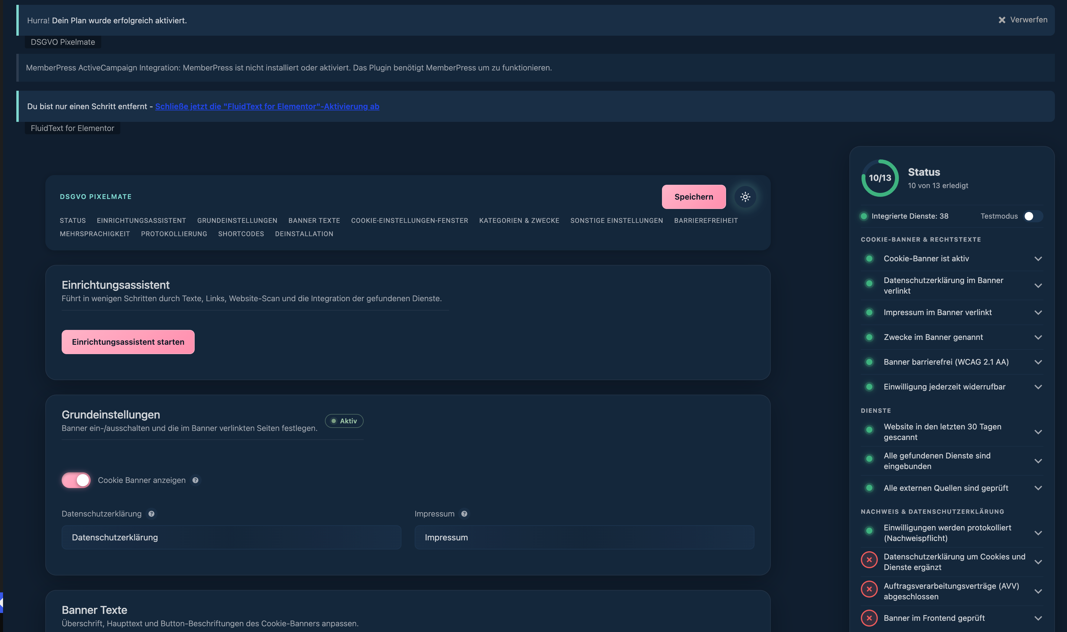Expand Datenschutzerklärung im Banner verlinkt row
Screen dimensions: 1067x632
(x=1038, y=286)
